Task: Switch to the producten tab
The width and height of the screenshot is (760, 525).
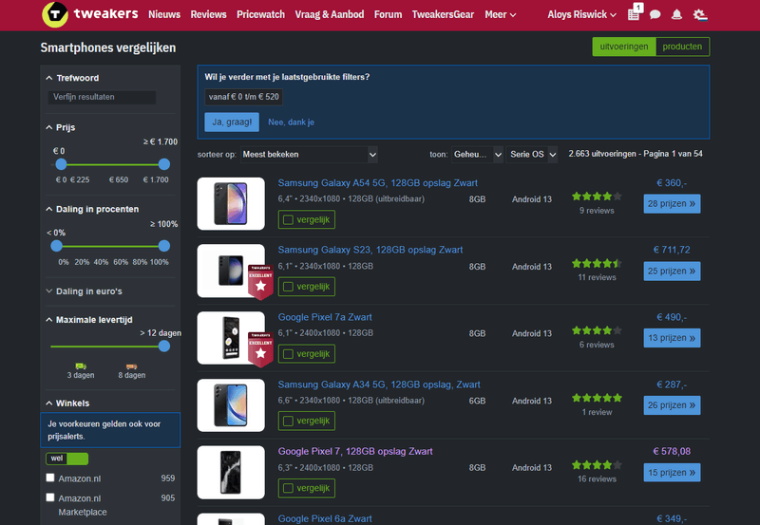Action: click(682, 47)
